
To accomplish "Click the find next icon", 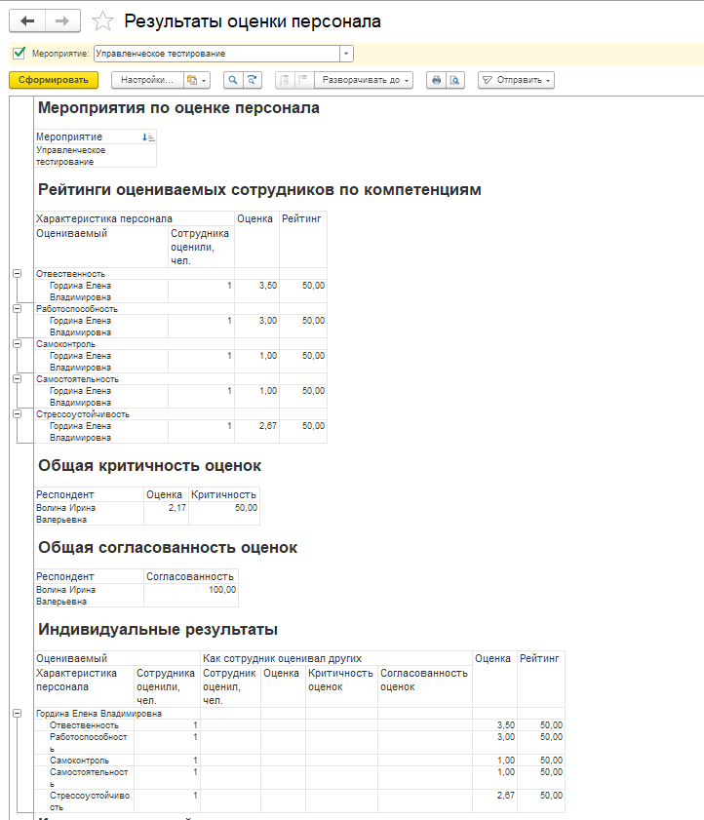I will [253, 80].
